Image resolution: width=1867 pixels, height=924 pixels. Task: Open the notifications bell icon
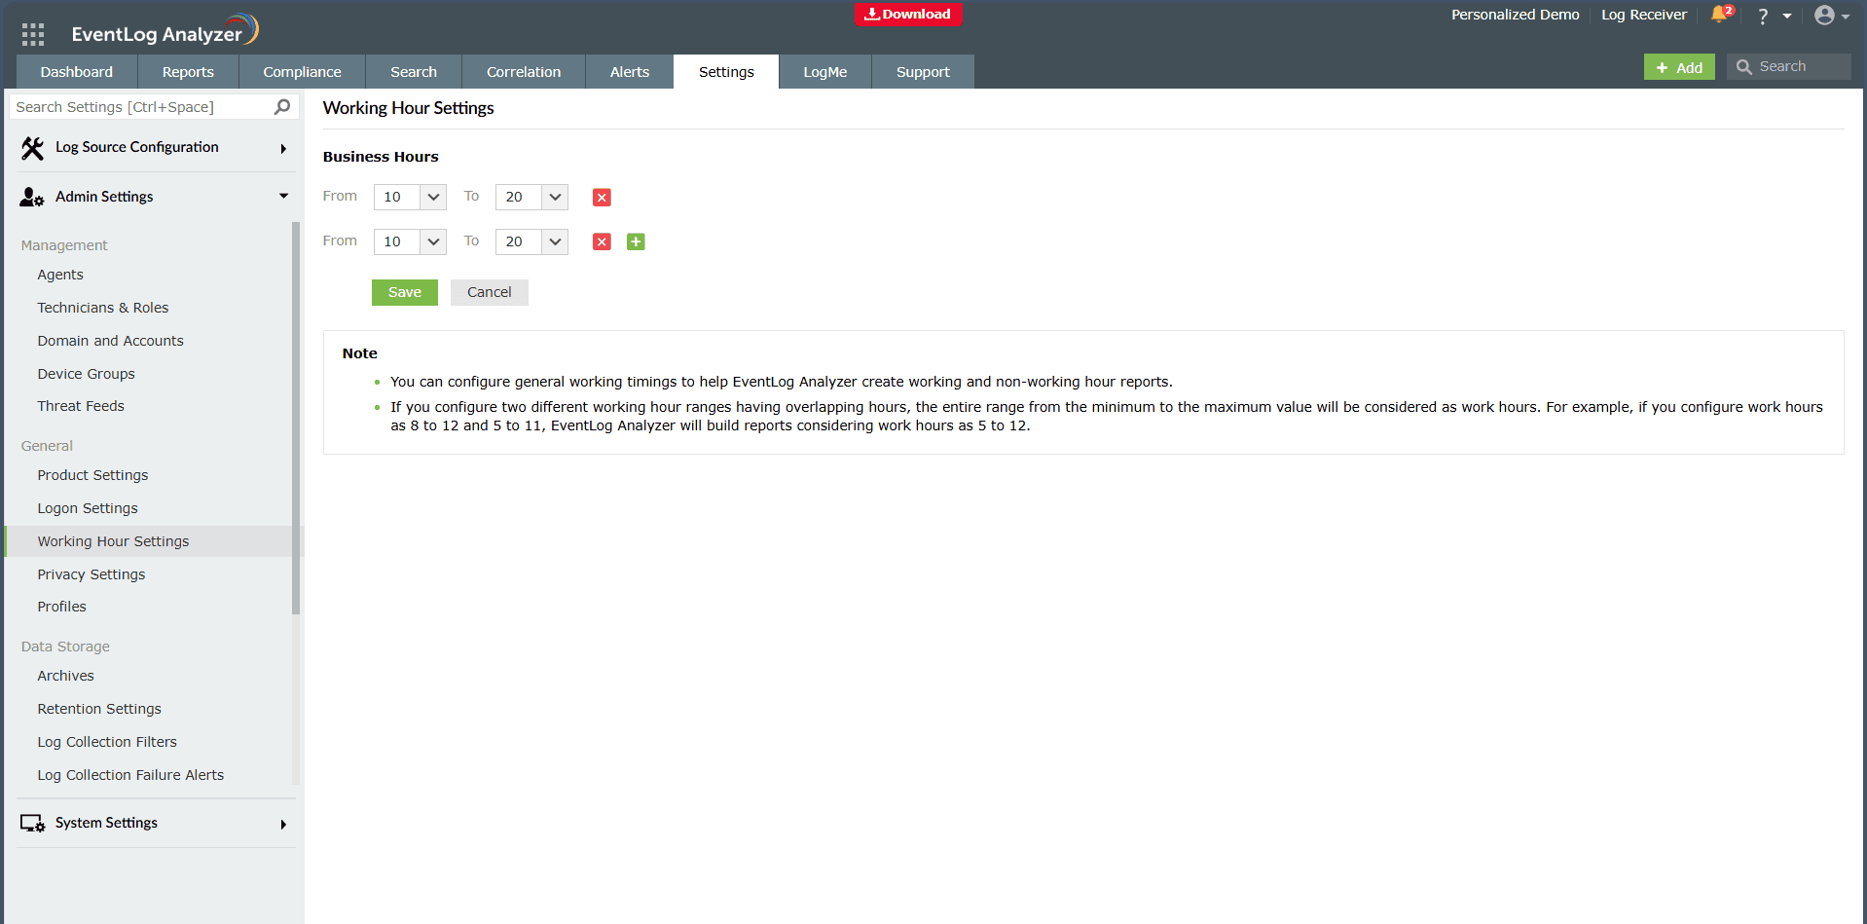tap(1720, 15)
